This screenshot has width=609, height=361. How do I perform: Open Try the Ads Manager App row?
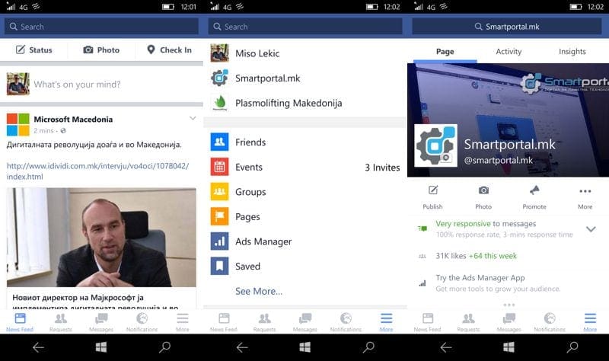(x=508, y=283)
